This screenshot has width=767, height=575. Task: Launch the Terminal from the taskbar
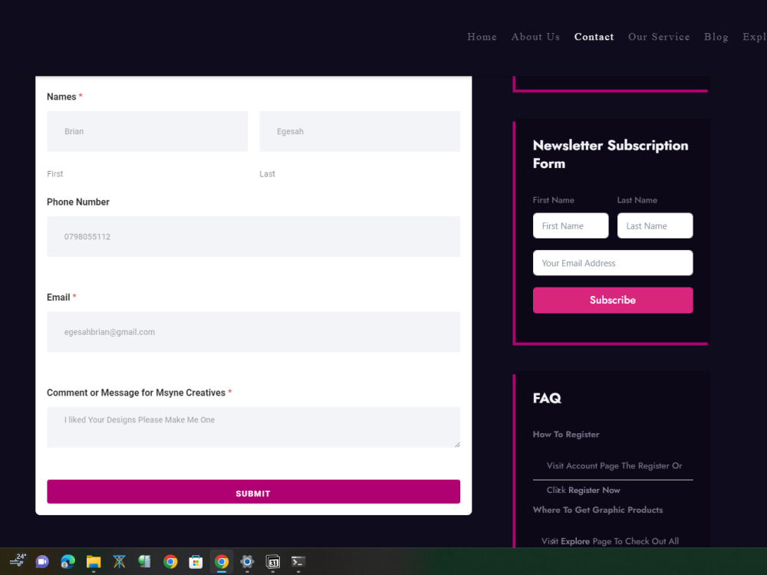(298, 562)
